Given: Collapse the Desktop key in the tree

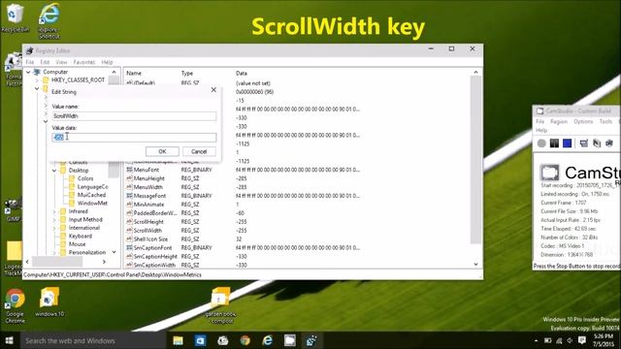Looking at the screenshot, I should [x=54, y=171].
